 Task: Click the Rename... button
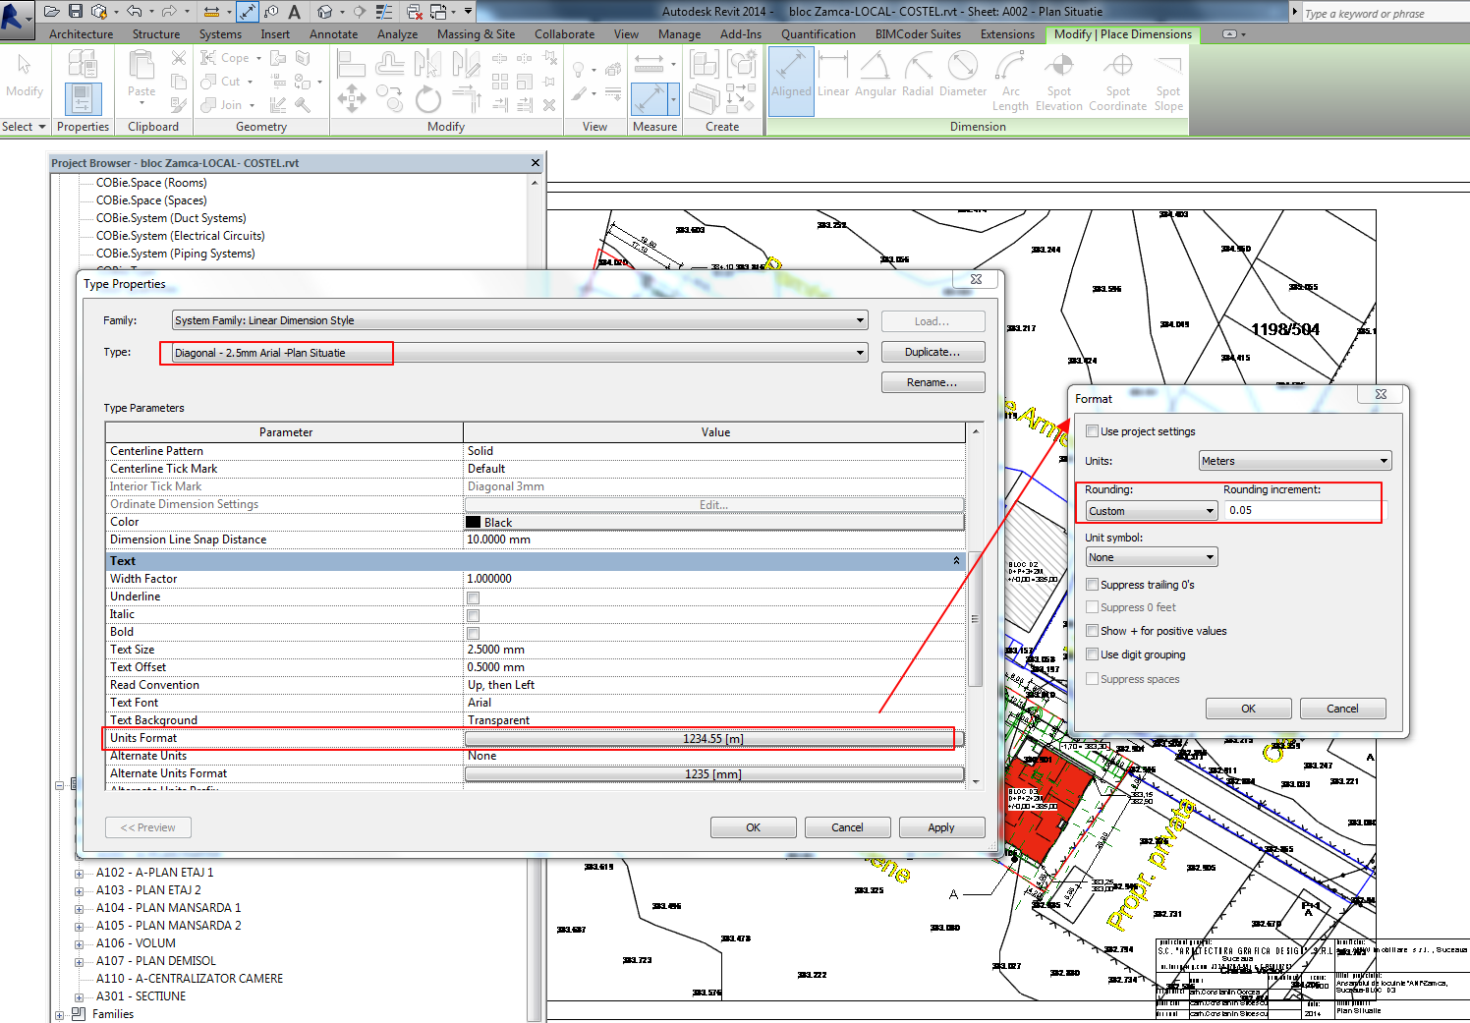933,382
